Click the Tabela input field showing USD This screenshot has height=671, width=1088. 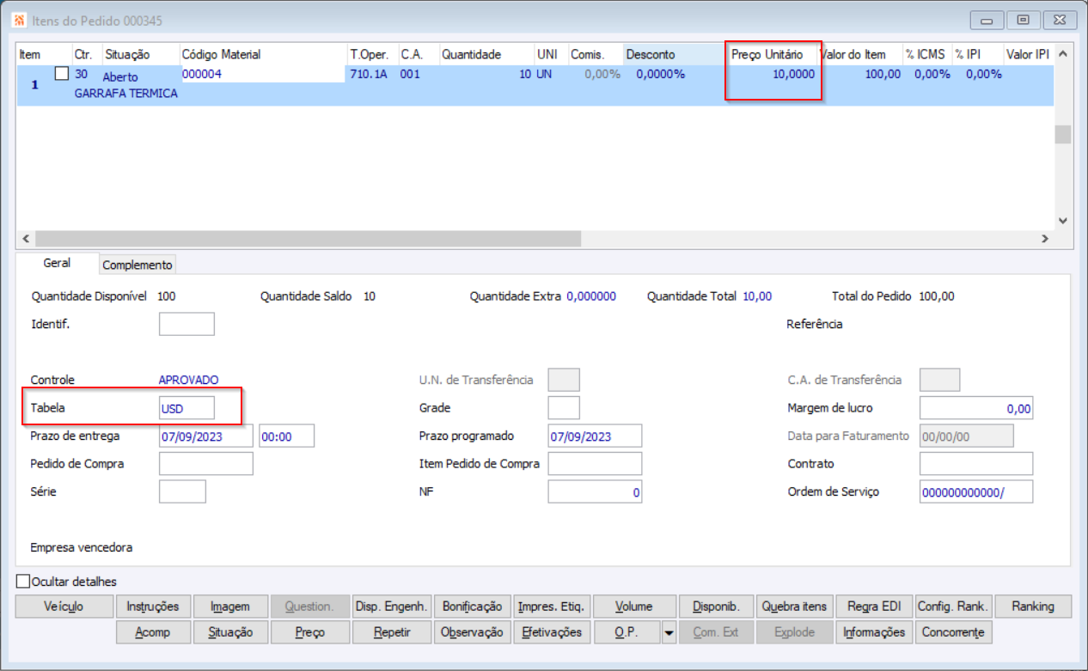[x=186, y=409]
